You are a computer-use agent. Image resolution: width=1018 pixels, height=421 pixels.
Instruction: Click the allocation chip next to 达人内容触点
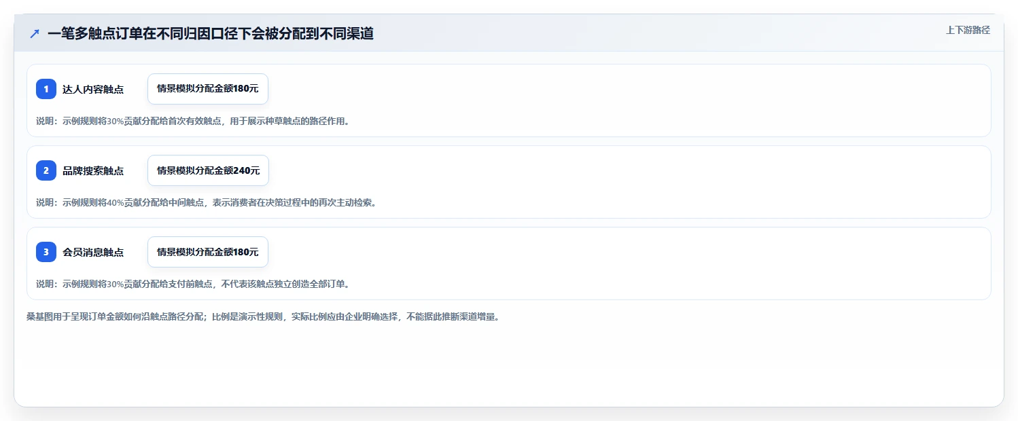coord(208,89)
